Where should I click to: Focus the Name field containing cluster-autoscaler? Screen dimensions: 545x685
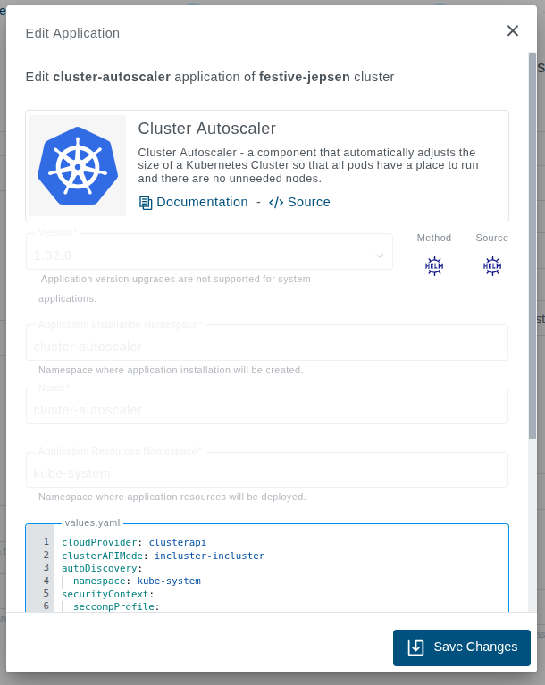coord(266,409)
